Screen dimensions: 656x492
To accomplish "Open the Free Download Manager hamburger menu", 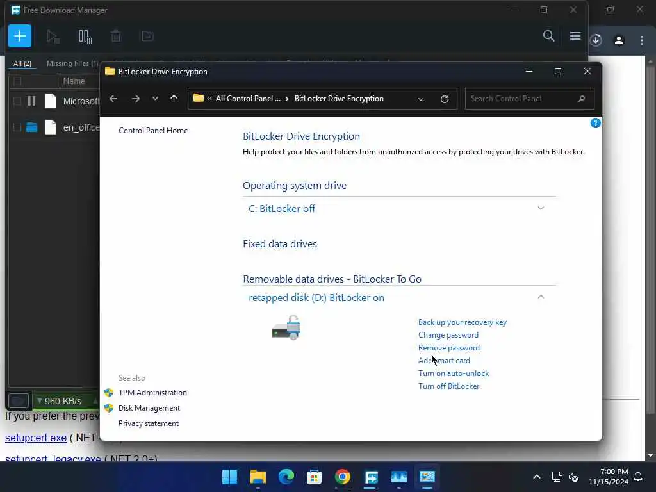I will click(x=575, y=36).
